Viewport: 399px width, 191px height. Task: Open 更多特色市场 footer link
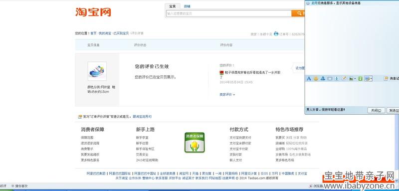285,160
